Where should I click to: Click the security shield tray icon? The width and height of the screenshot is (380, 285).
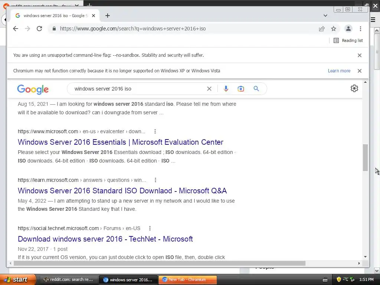click(338, 279)
